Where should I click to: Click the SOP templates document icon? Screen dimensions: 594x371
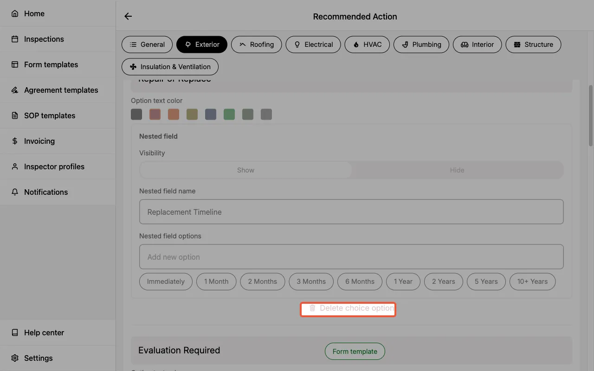coord(14,115)
